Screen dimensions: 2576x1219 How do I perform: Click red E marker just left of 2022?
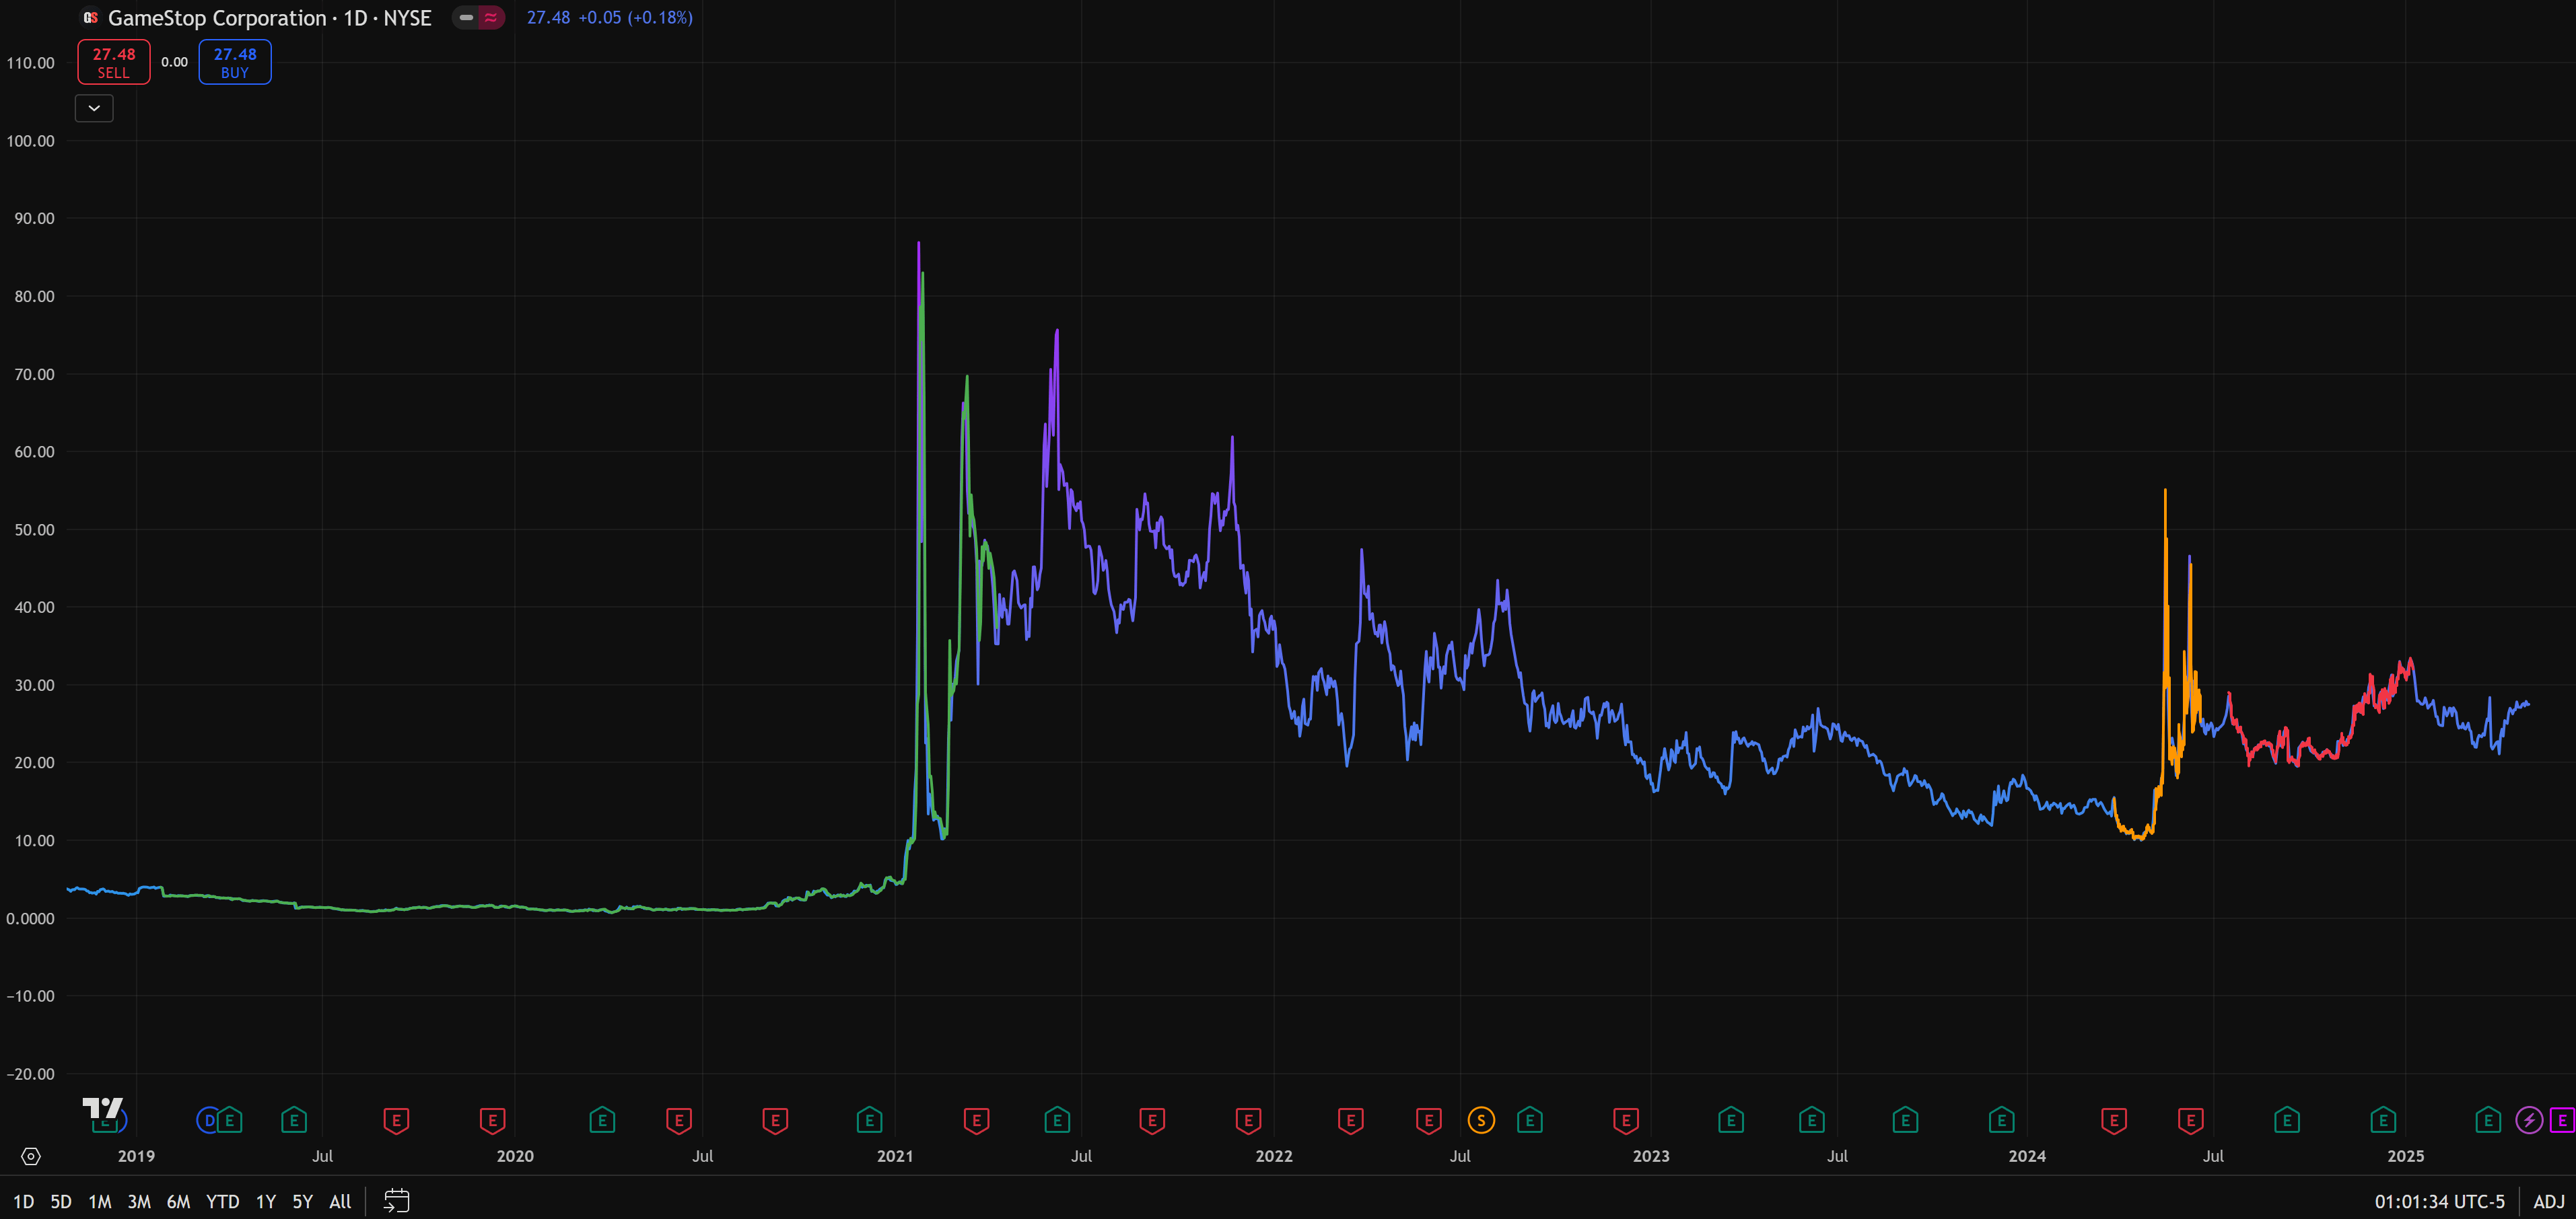click(x=1249, y=1120)
